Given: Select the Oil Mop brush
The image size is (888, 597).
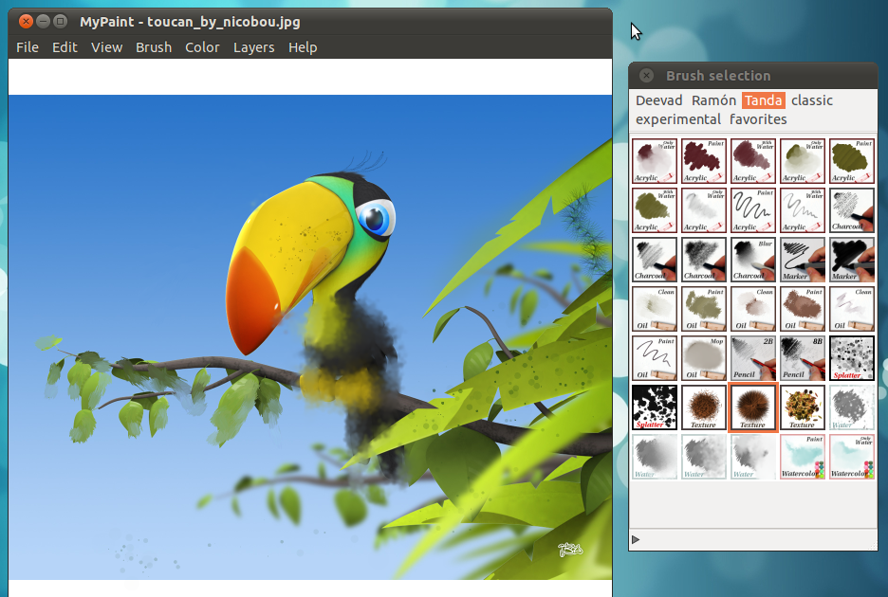Looking at the screenshot, I should (x=704, y=358).
